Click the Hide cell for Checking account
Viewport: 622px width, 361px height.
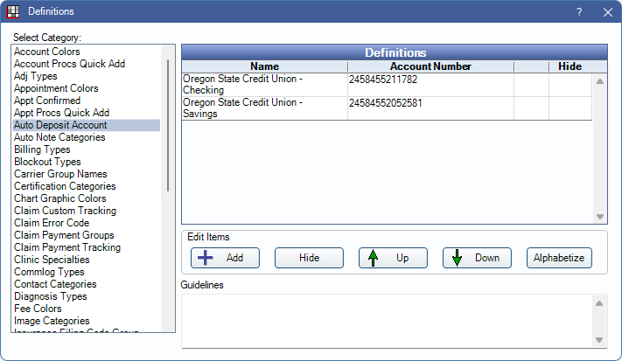(570, 85)
